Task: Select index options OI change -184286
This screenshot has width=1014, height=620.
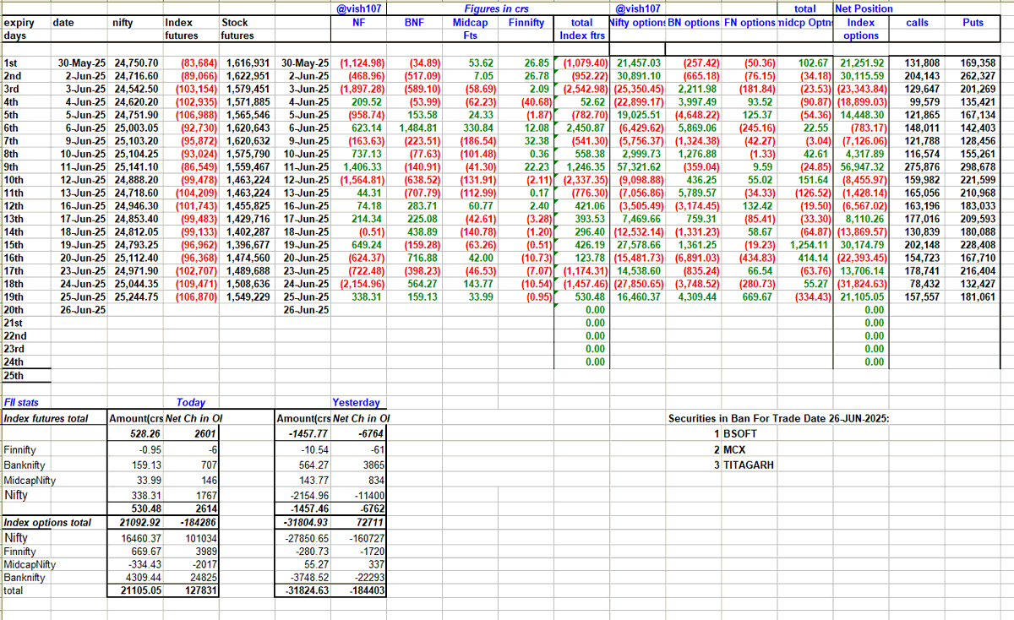Action: 197,523
